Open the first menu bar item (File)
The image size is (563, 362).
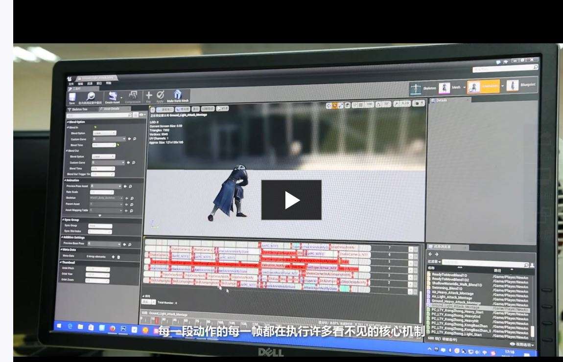(71, 84)
